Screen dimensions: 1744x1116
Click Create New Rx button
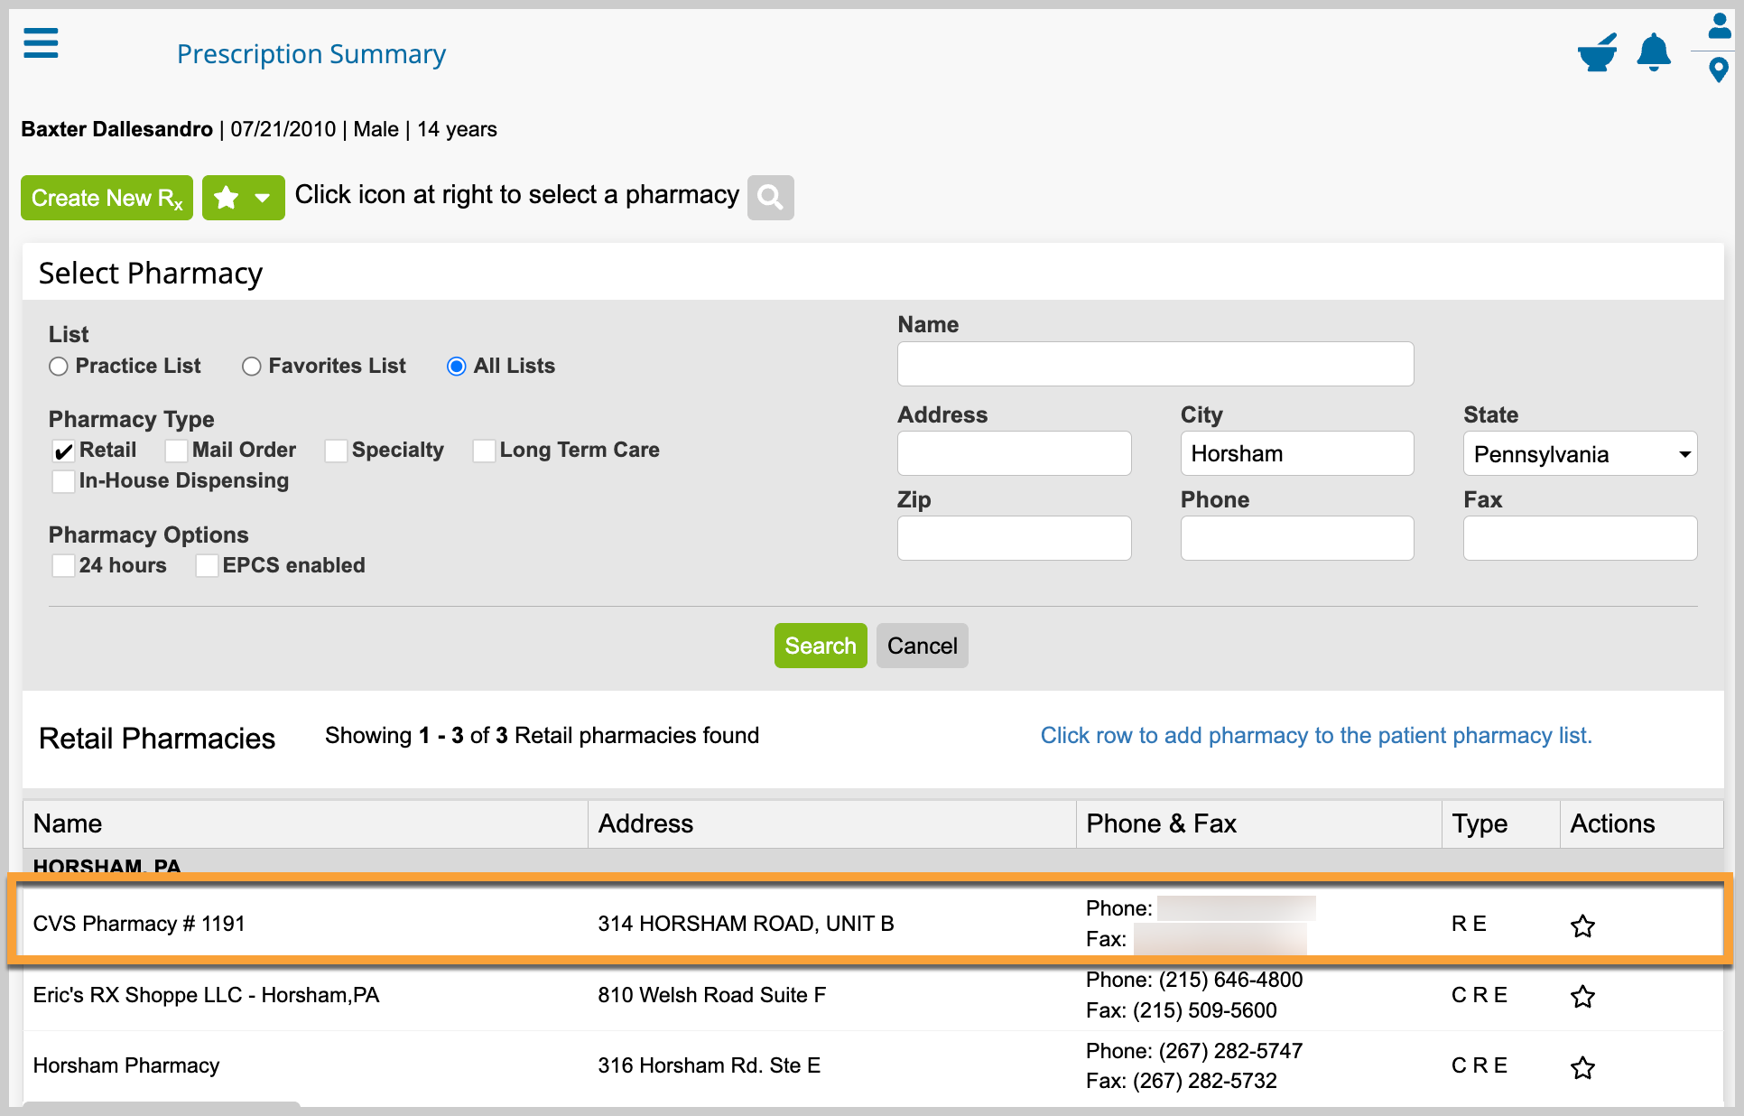pyautogui.click(x=107, y=197)
